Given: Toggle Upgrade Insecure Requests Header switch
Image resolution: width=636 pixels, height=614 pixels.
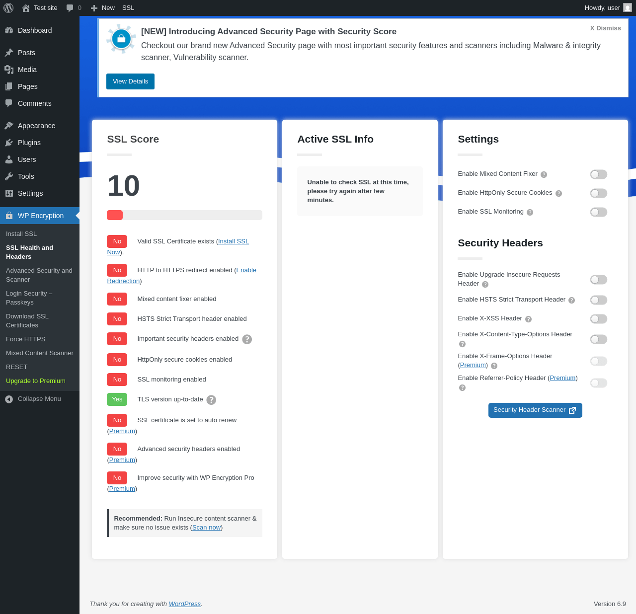Looking at the screenshot, I should point(599,280).
